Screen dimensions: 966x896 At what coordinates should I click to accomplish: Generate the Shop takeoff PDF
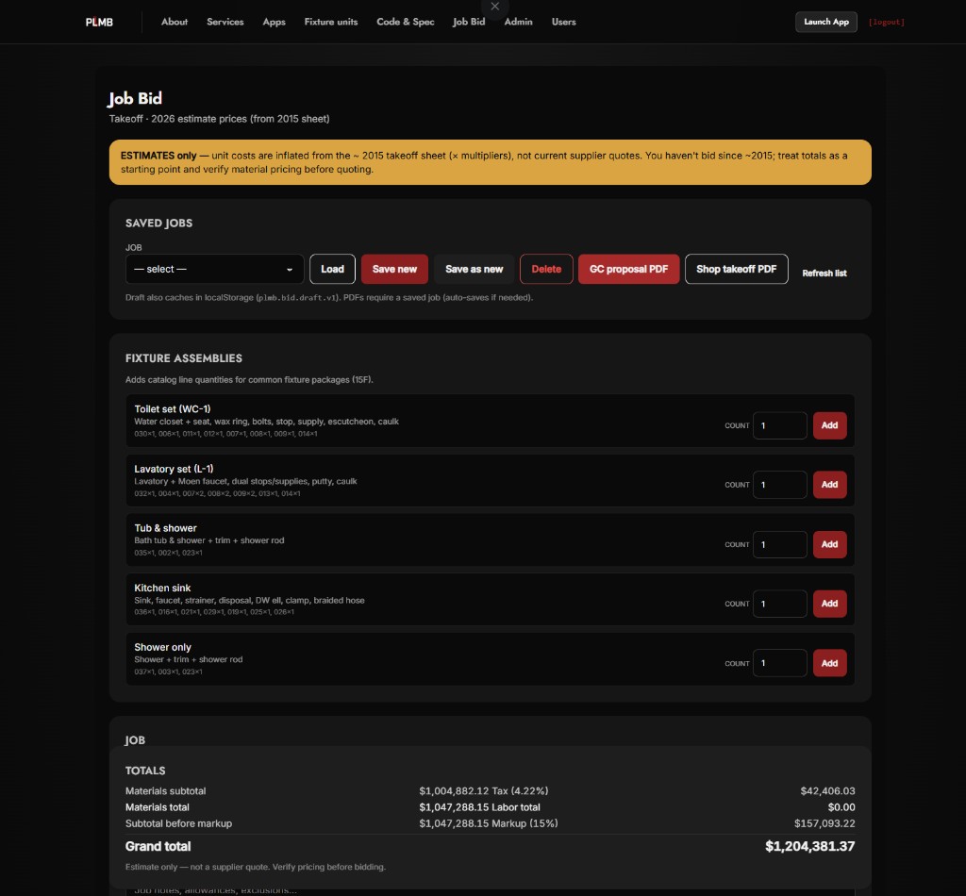736,269
